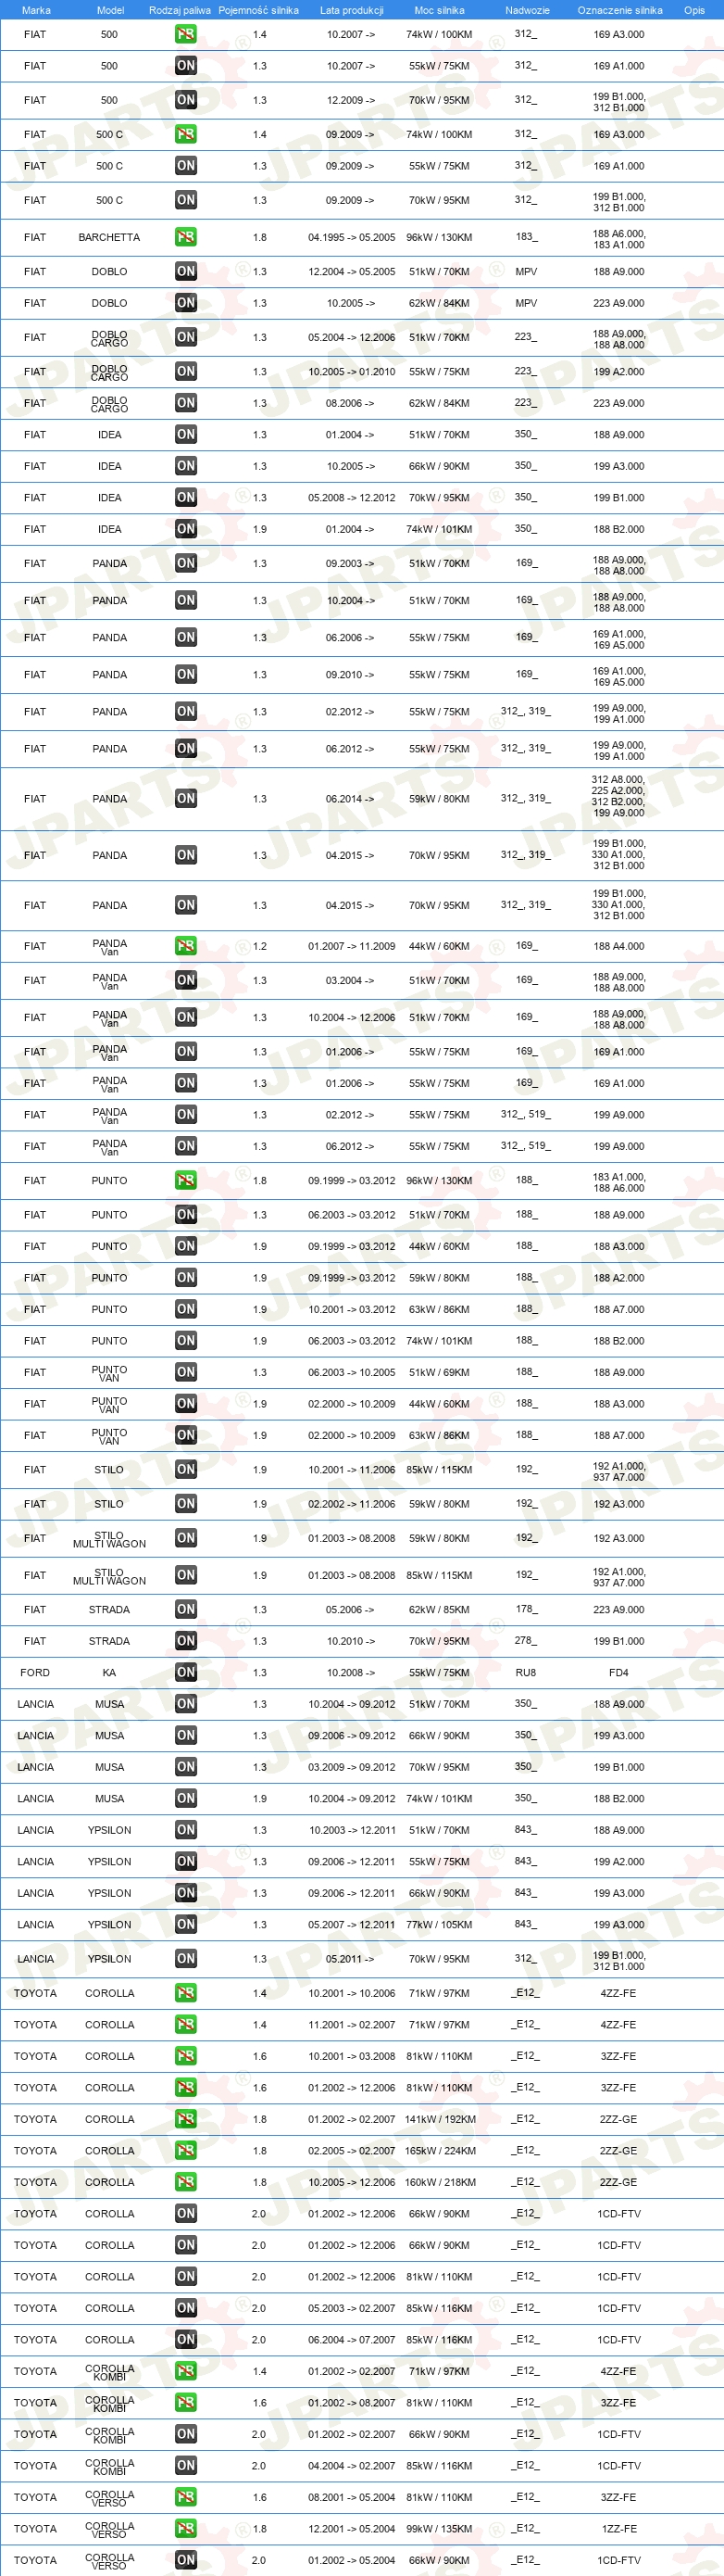Click 59kW / 80KM in PANDA row

440,798
